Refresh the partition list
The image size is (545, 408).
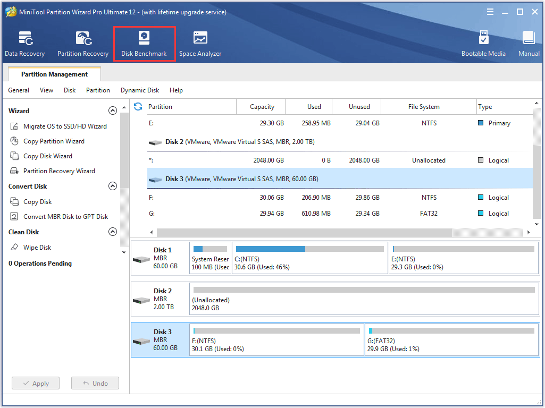[138, 106]
